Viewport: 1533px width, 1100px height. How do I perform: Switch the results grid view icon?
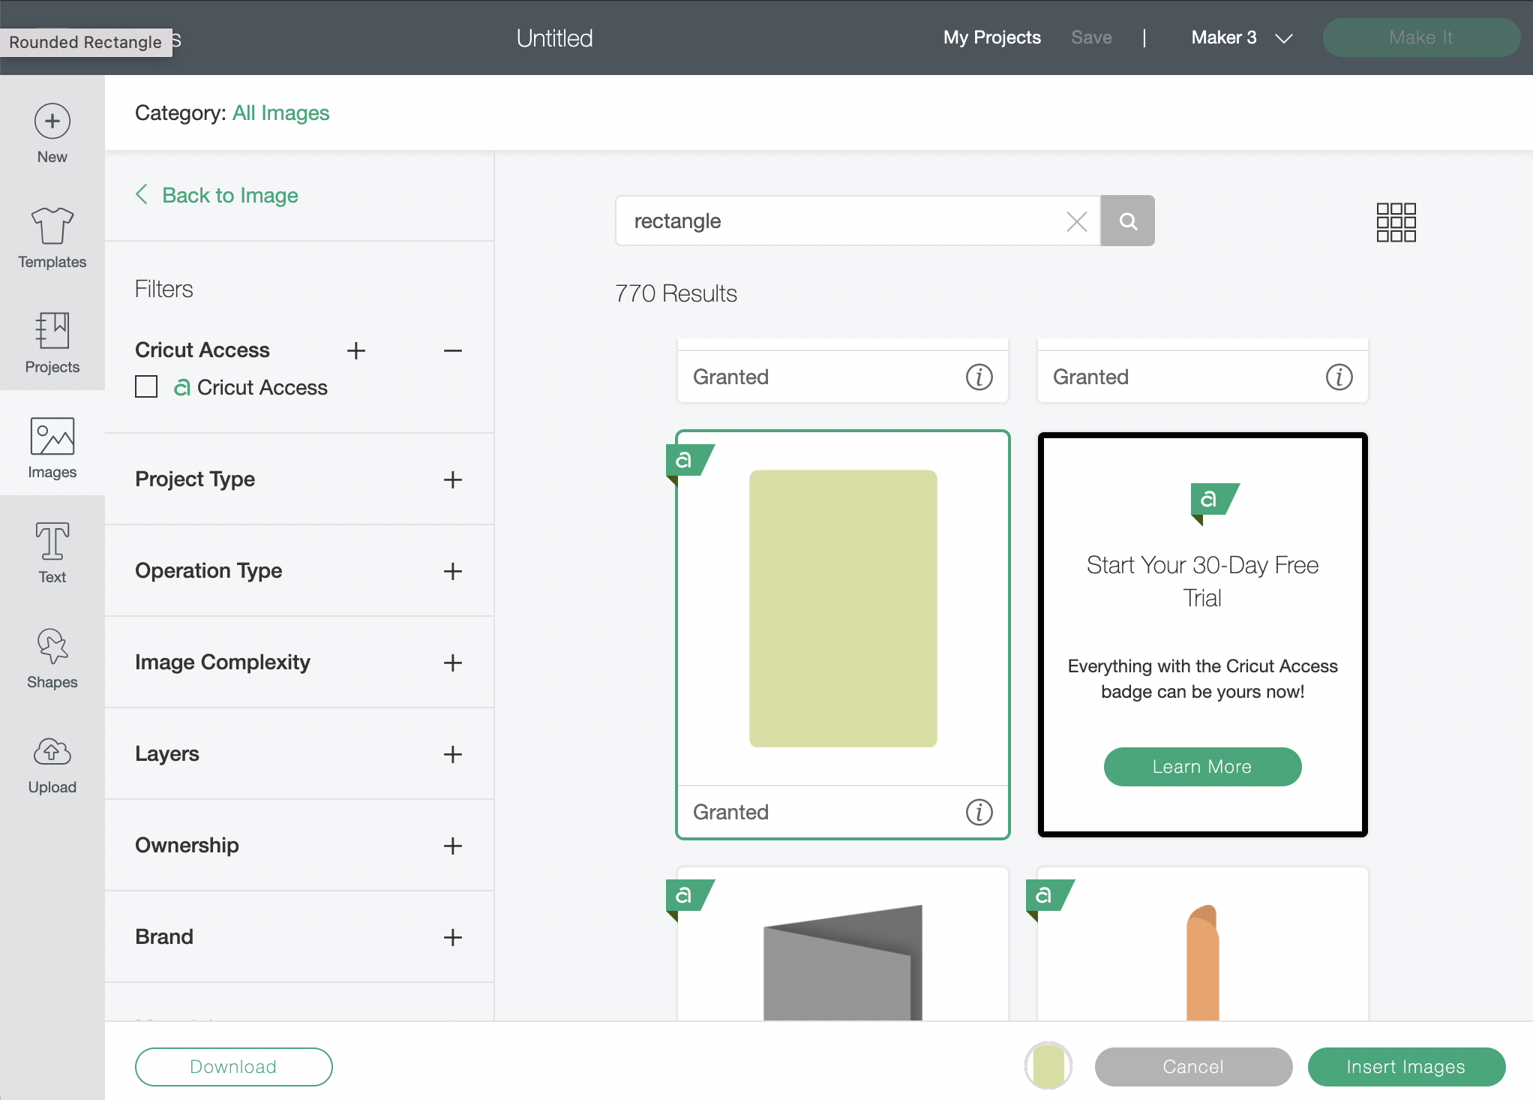click(1396, 222)
